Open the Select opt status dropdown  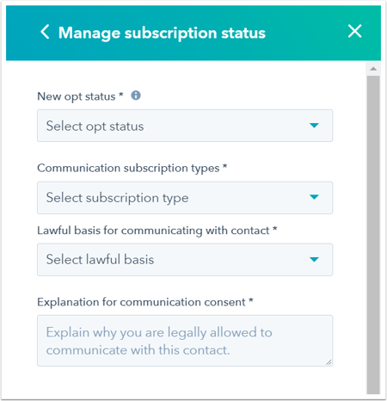[185, 126]
